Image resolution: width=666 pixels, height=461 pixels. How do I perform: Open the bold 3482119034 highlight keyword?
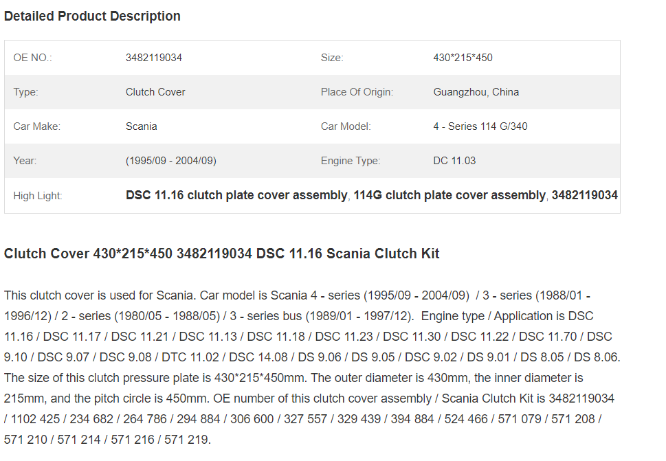585,195
